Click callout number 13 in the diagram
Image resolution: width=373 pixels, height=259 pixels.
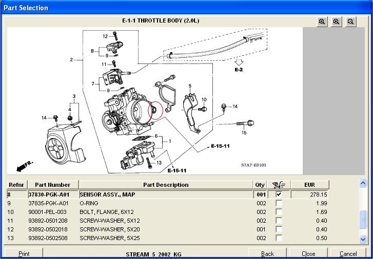click(159, 163)
